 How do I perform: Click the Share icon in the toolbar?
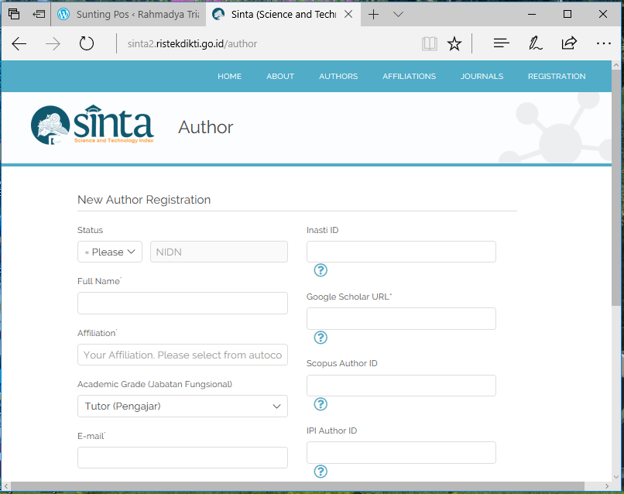569,43
